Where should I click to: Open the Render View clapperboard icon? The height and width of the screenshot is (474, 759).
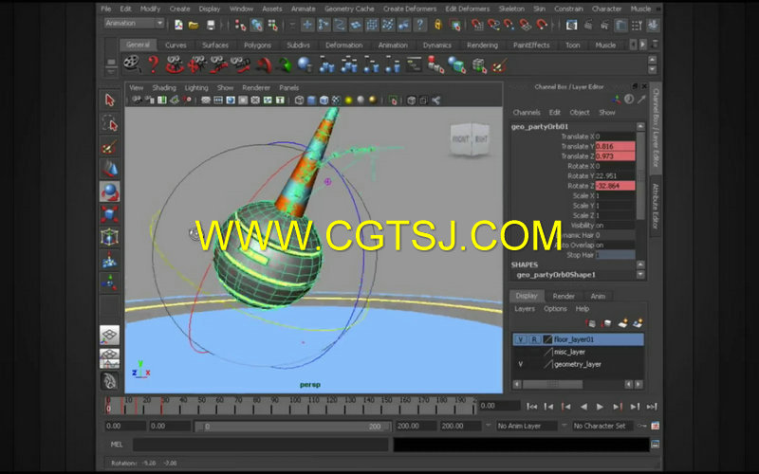[x=572, y=25]
